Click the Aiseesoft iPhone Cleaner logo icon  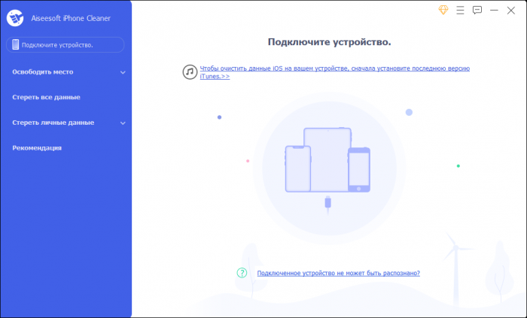pos(15,18)
